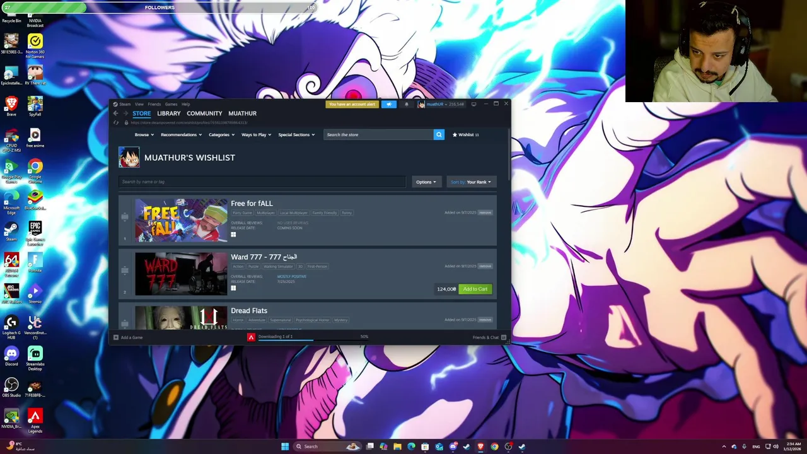
Task: Open Big Picture mode monitor icon
Action: (473, 104)
